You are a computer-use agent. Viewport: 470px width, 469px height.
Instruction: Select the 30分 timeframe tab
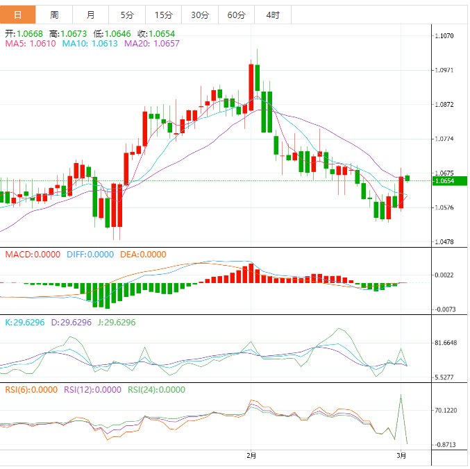coord(199,15)
